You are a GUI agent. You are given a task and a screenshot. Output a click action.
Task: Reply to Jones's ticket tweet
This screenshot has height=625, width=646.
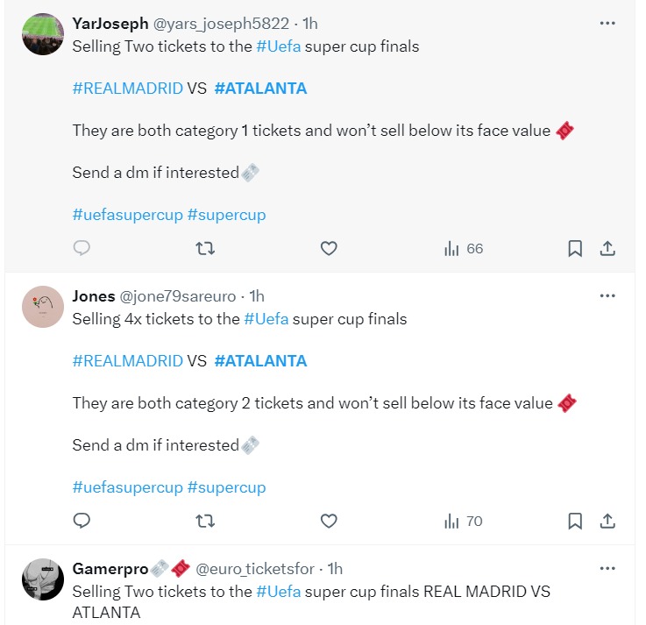point(82,522)
